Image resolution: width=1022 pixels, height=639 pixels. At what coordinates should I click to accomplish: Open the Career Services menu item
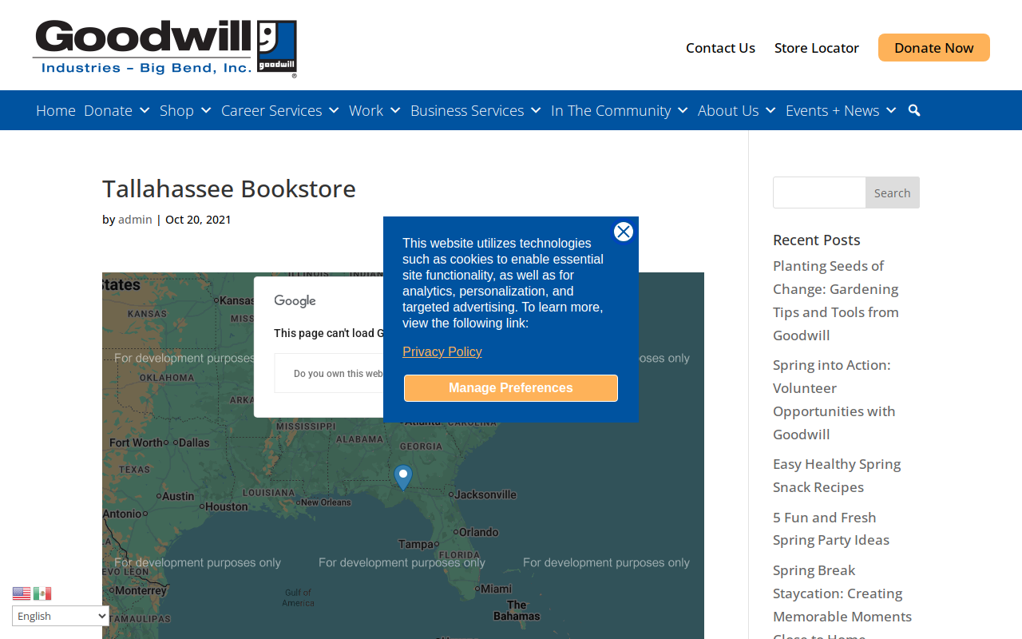pos(271,110)
